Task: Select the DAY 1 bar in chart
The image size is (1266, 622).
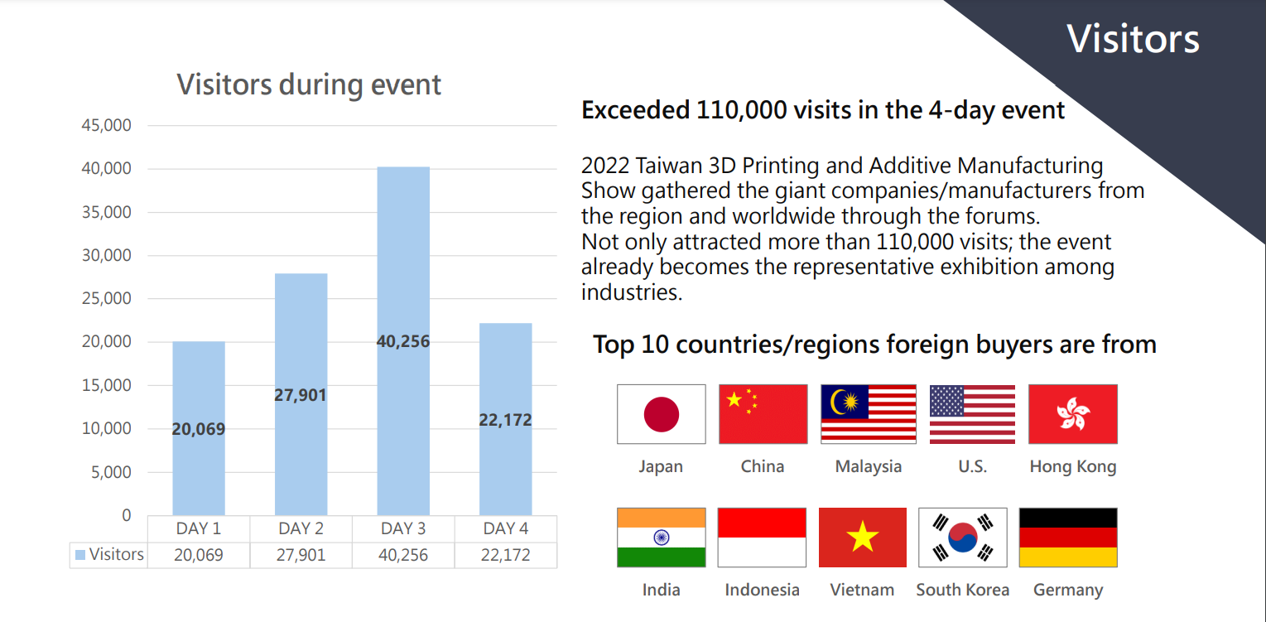Action: [x=199, y=428]
